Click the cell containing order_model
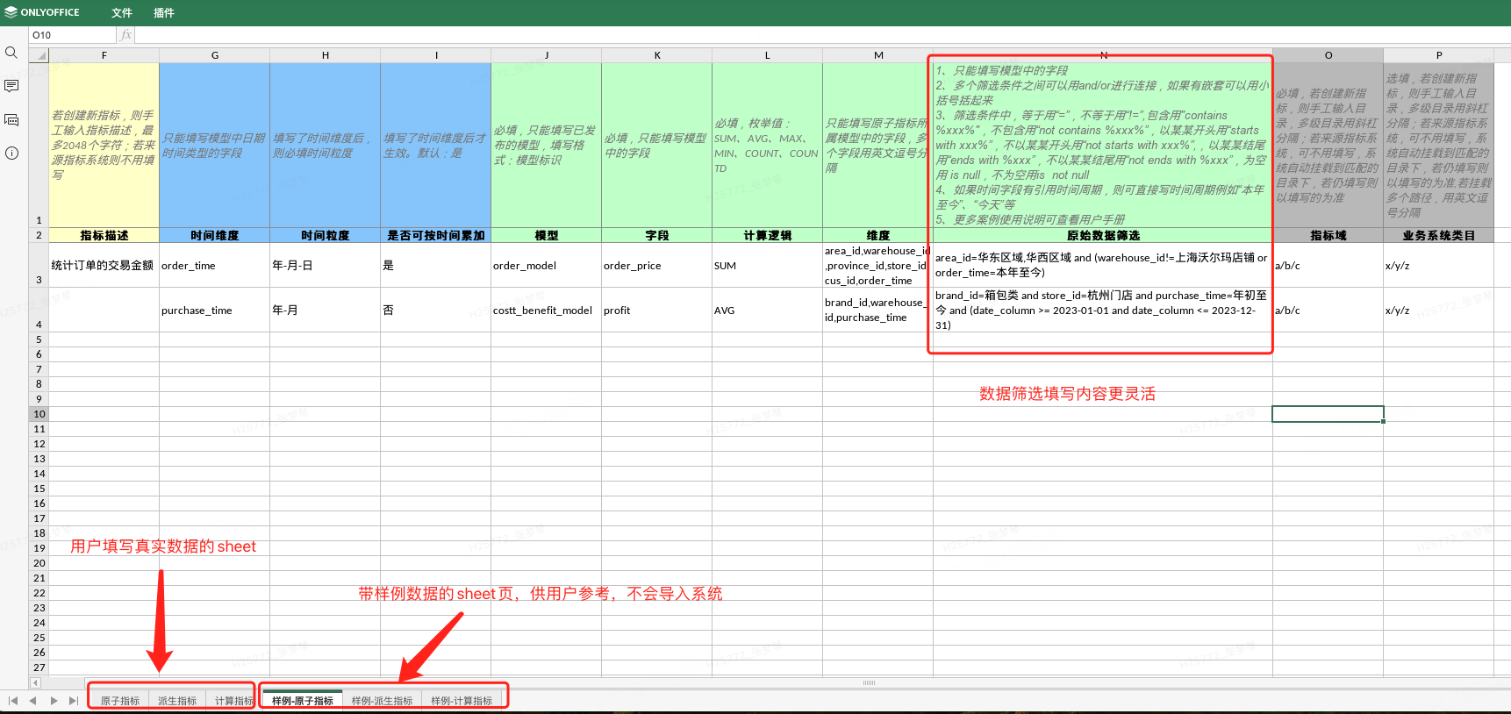Viewport: 1511px width, 714px height. tap(547, 265)
